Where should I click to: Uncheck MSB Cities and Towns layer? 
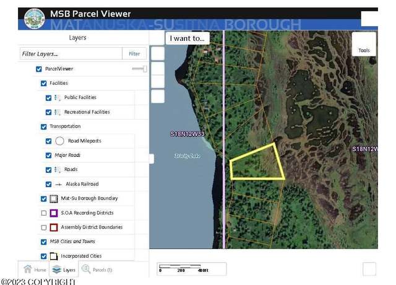44,242
